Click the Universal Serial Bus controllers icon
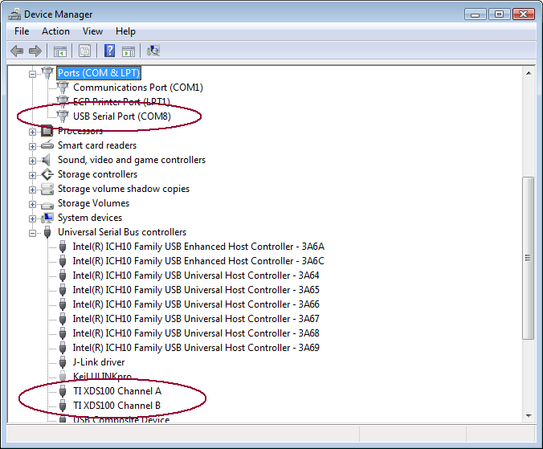The height and width of the screenshot is (449, 543). (x=47, y=232)
